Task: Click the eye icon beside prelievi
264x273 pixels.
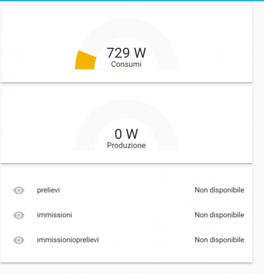Action: 18,190
